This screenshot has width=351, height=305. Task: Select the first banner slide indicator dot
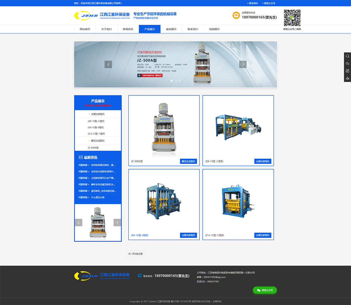[x=171, y=81]
